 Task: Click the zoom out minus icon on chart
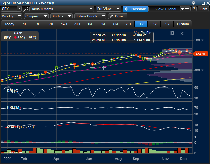tap(93, 68)
